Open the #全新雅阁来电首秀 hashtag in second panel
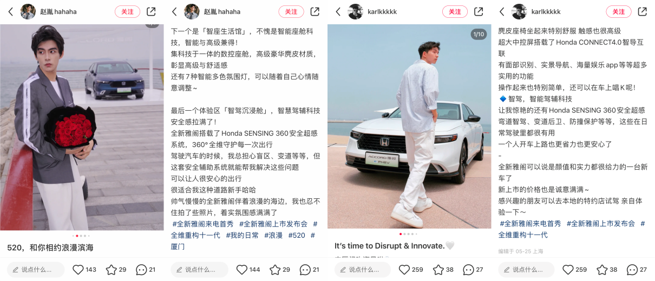Viewport: 655px width, 281px height. 203,224
